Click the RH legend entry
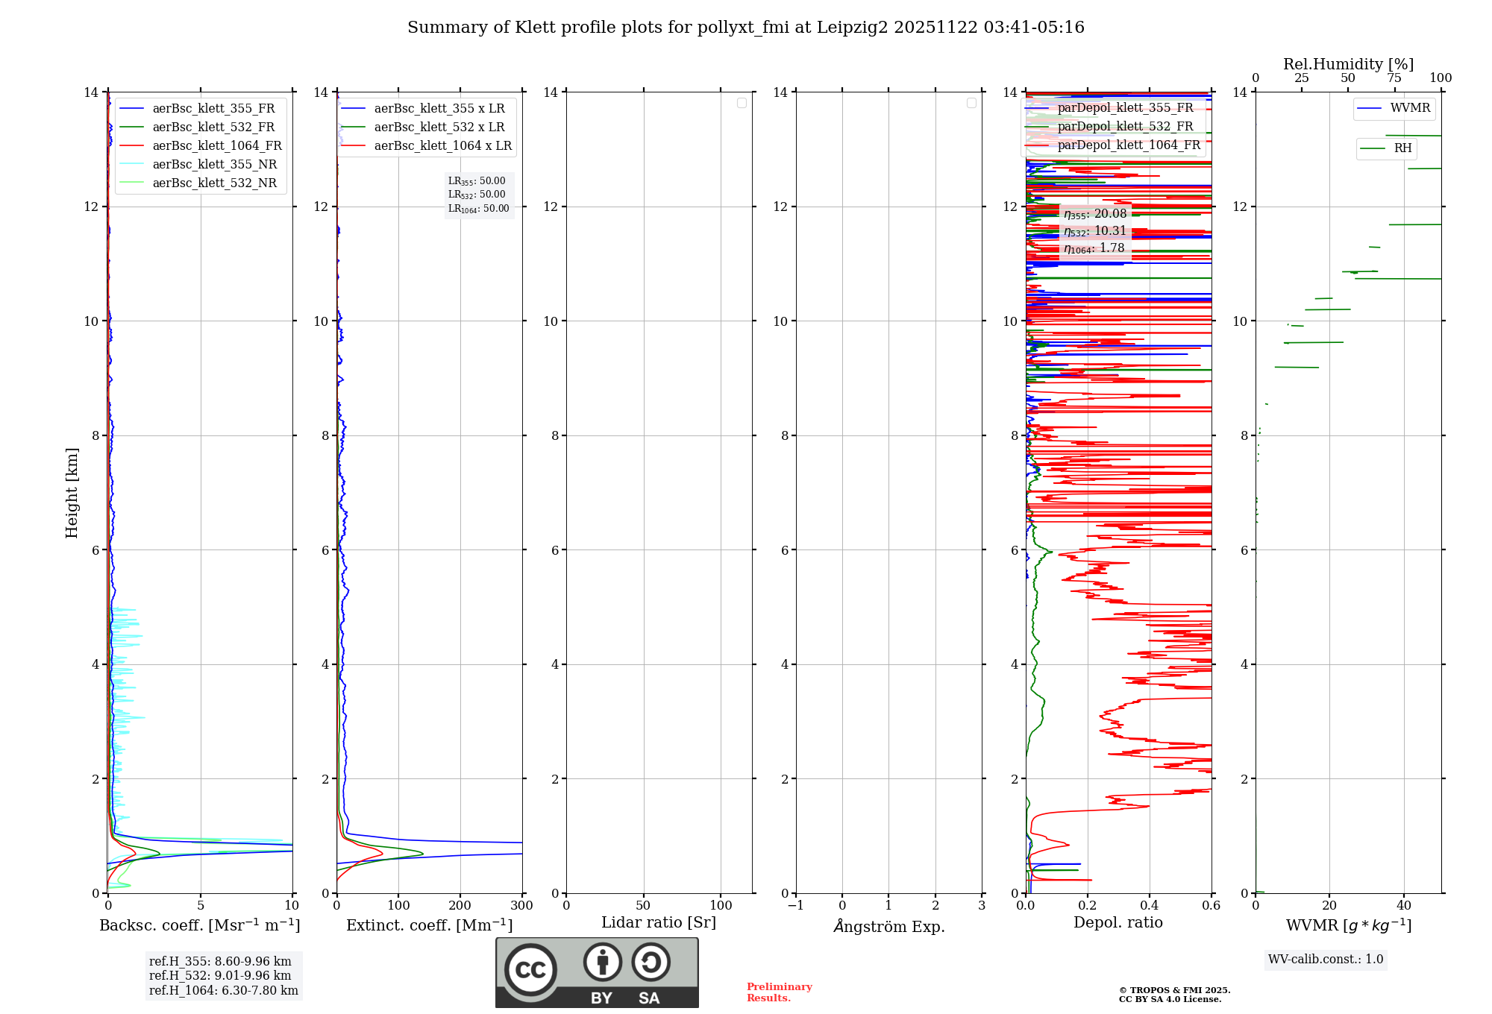The image size is (1492, 1014). click(1402, 148)
